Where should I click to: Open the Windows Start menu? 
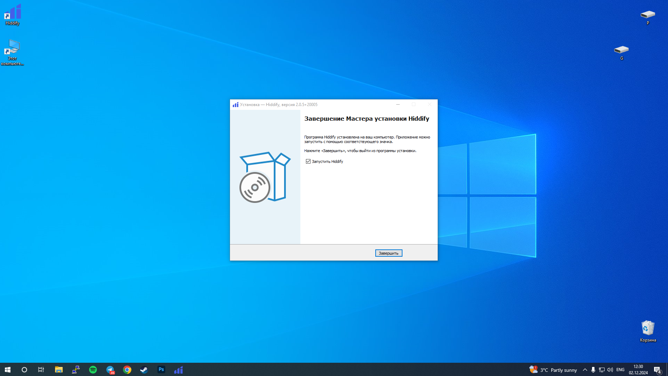pos(8,370)
